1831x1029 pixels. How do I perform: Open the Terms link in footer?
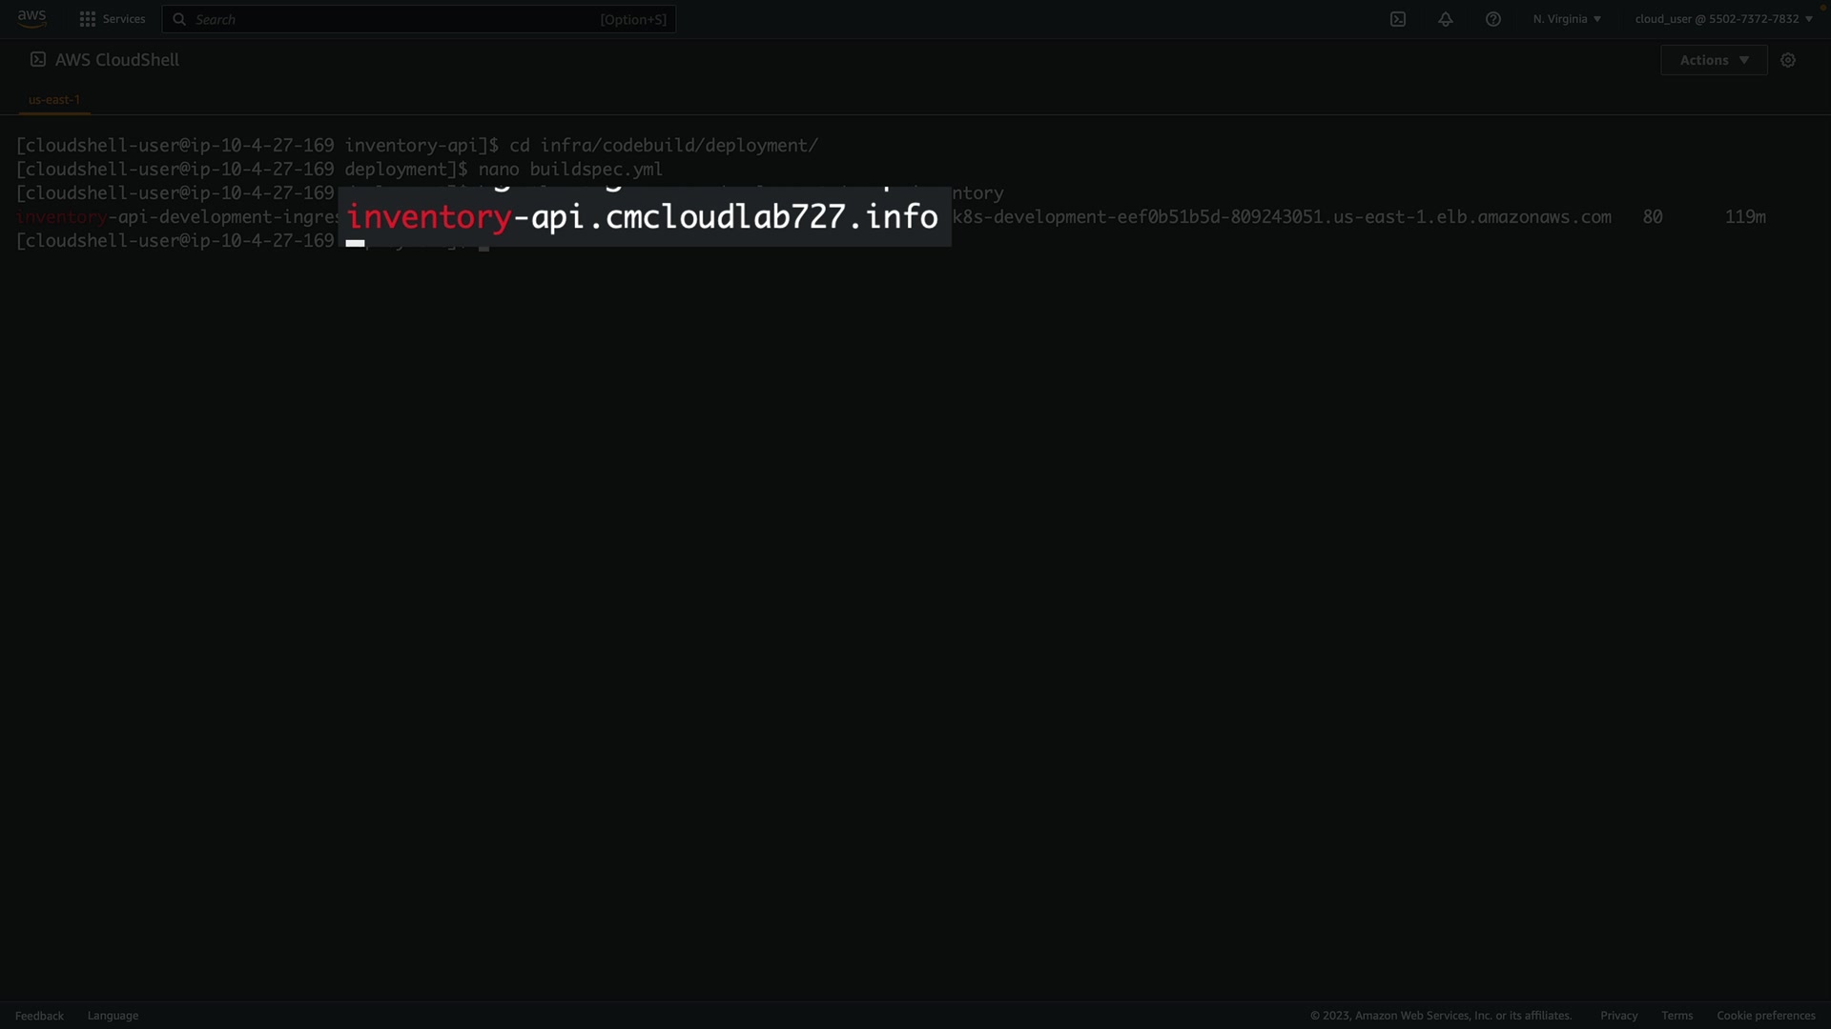pos(1677,1016)
